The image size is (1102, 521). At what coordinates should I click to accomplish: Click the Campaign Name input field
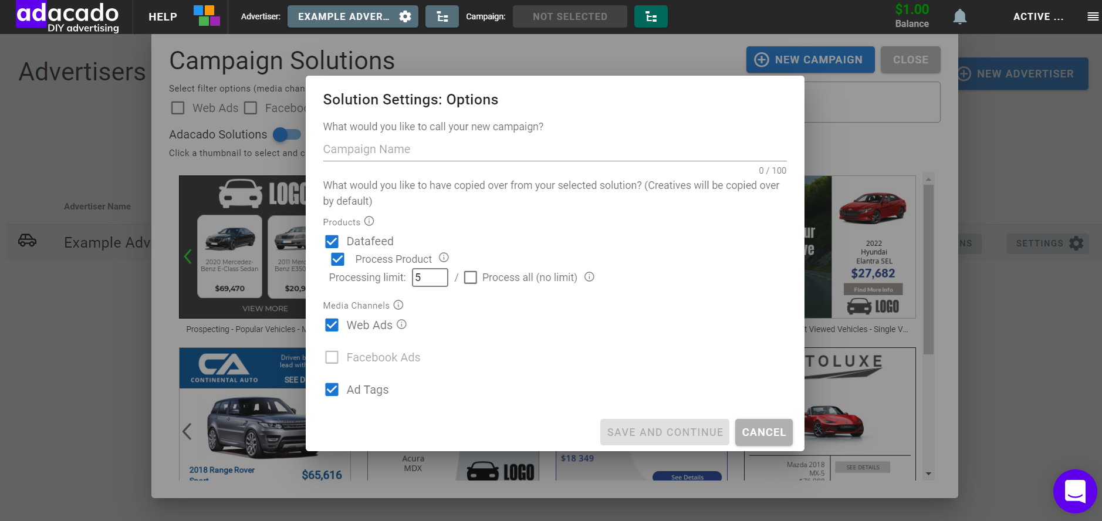click(x=555, y=150)
